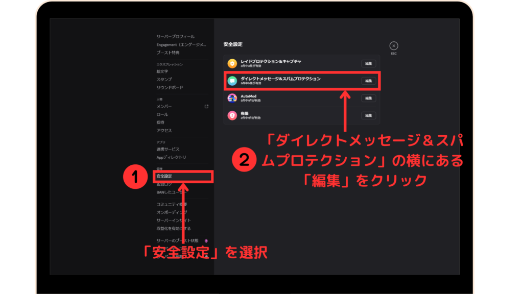Open BANしたユーザー list
This screenshot has width=523, height=294.
[171, 192]
